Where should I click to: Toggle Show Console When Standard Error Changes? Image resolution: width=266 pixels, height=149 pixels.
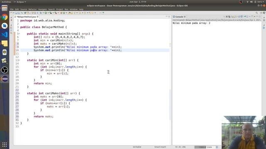242,17
